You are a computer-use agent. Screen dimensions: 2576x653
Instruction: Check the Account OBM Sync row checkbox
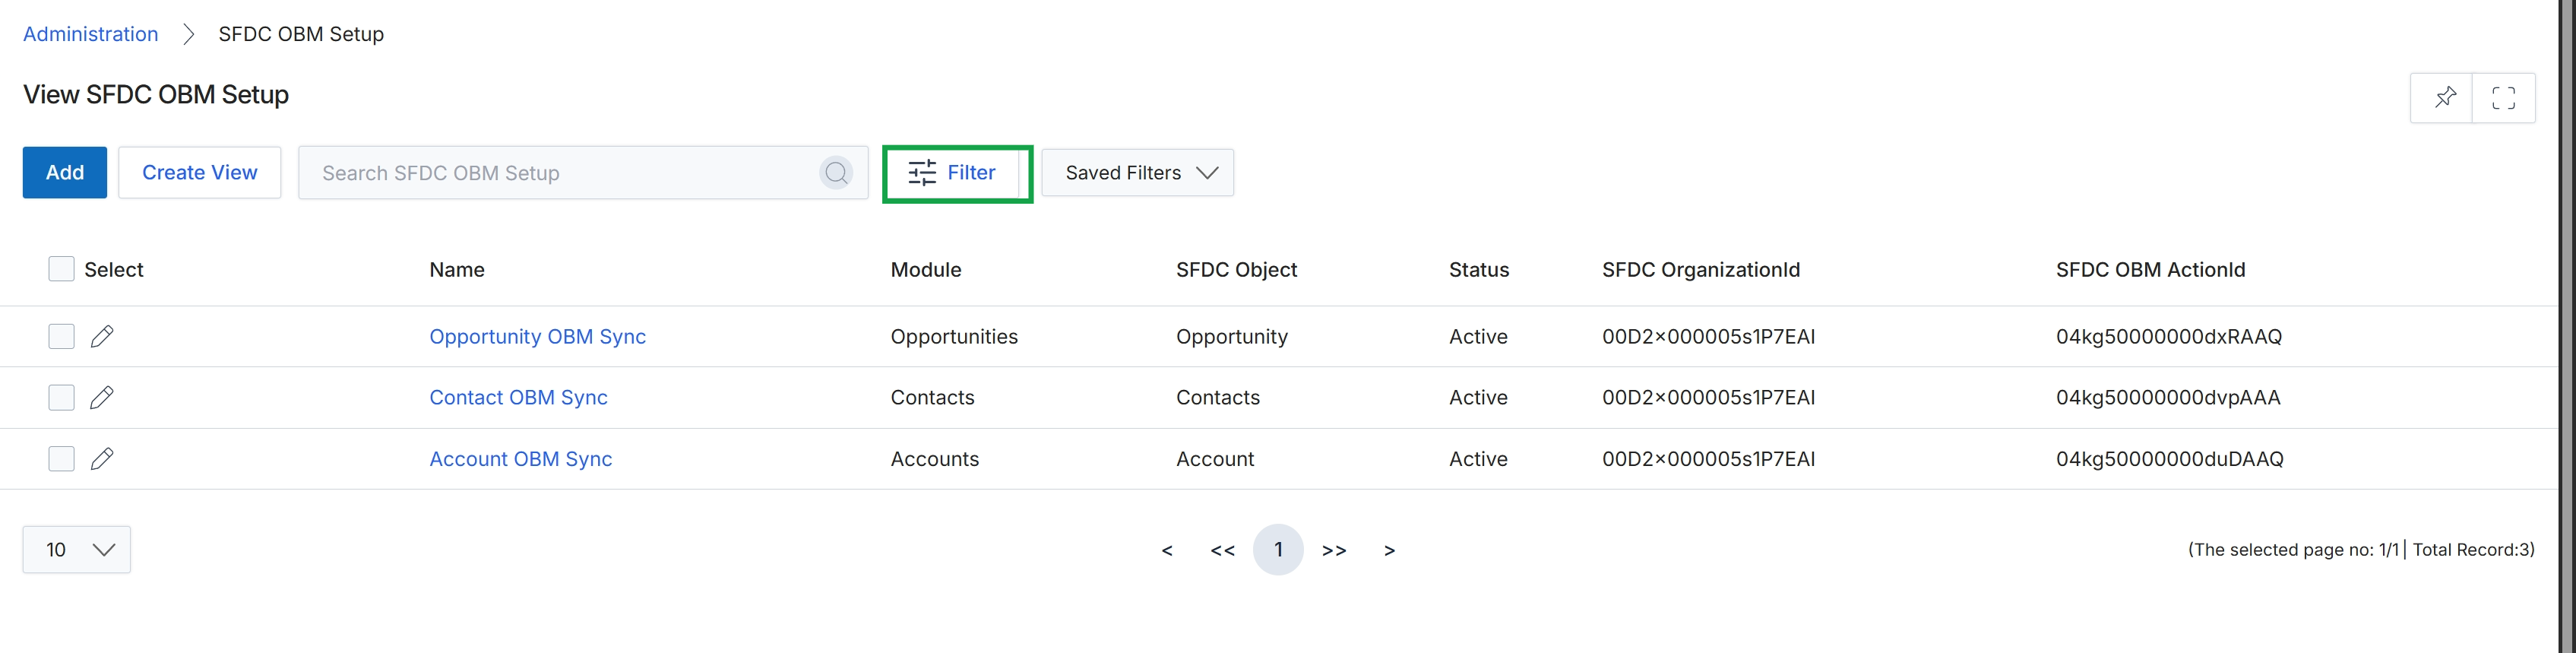(61, 458)
